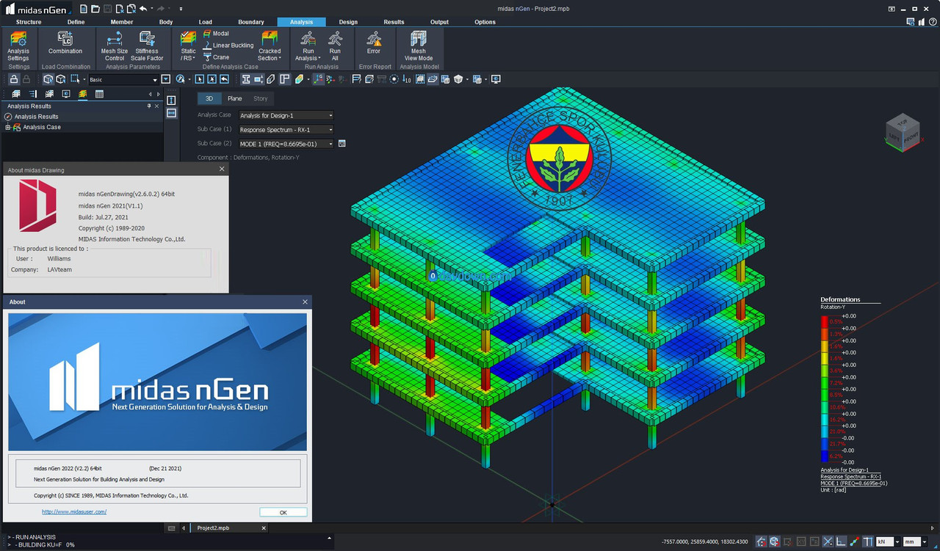Open the Options ribbon tab
The width and height of the screenshot is (940, 551).
[485, 22]
